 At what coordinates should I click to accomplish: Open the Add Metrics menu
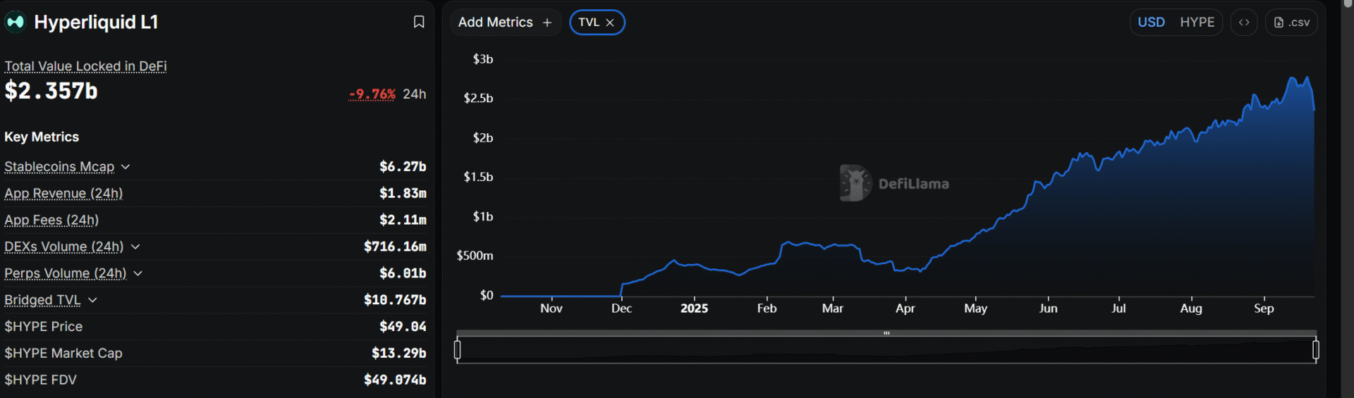point(496,23)
